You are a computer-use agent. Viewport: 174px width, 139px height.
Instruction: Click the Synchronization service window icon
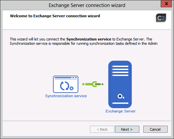click(66, 84)
